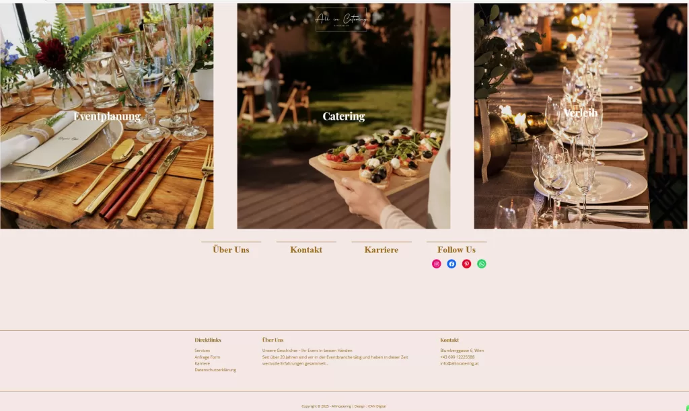The image size is (689, 411).
Task: Open the Verleih image tile
Action: click(581, 116)
